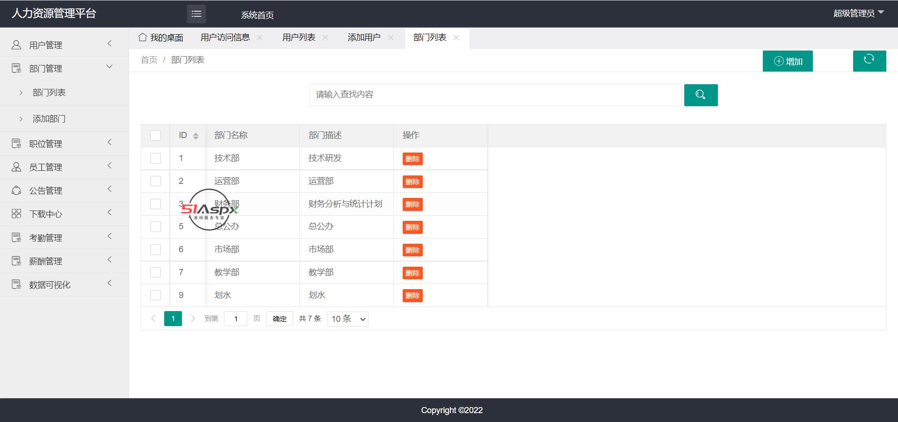
Task: Click the 财务分析与统计计划 description cell
Action: click(x=346, y=204)
